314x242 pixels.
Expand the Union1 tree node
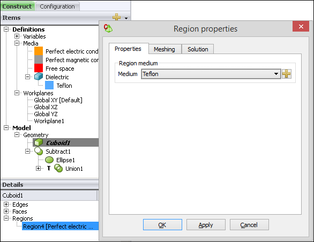(x=38, y=168)
